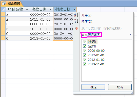Select the 付款日期 column header
137x97 pixels.
pos(65,9)
